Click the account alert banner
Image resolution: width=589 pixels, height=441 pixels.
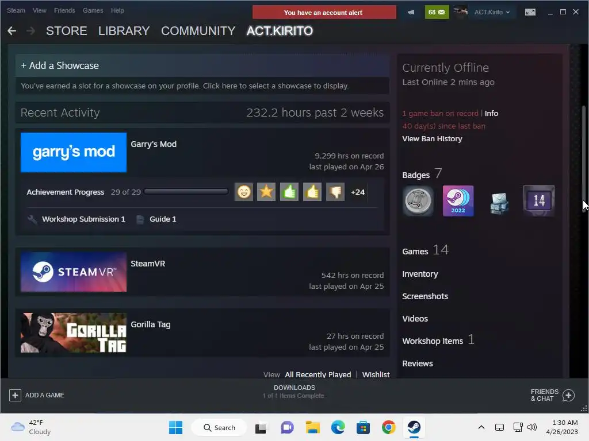[x=324, y=13]
